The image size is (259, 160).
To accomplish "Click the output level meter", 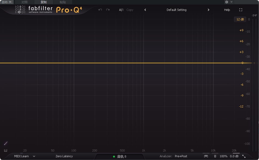I will (254, 85).
